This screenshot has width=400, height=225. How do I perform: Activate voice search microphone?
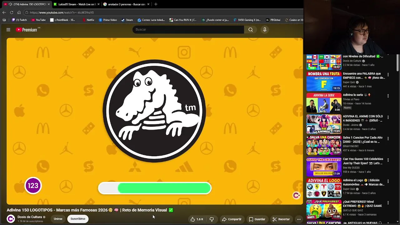[x=265, y=29]
